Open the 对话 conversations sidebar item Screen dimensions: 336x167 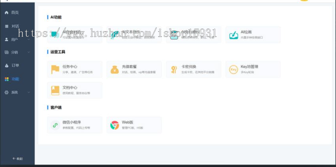[x=12, y=26]
